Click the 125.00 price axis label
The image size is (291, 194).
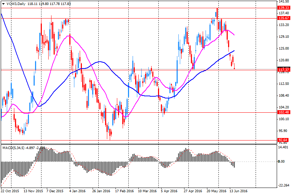(x=284, y=48)
